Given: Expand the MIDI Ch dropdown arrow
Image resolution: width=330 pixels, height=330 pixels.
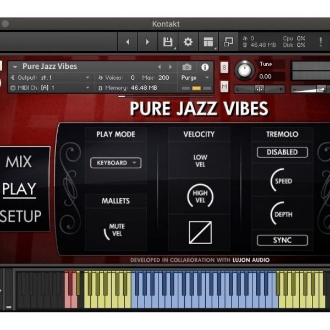Looking at the screenshot, I should pyautogui.click(x=87, y=88).
